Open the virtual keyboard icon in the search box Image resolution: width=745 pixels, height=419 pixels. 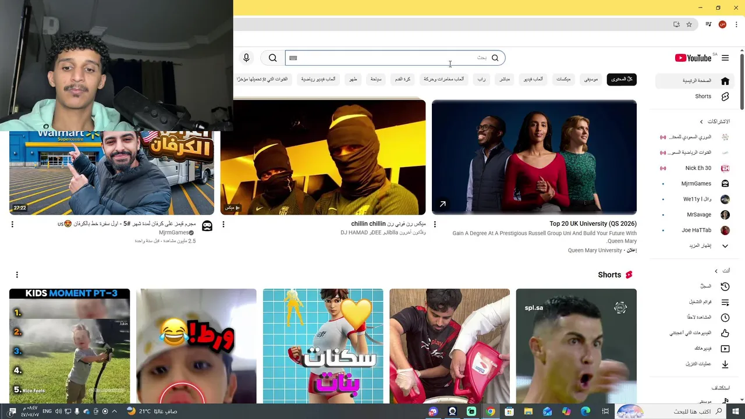pos(293,58)
